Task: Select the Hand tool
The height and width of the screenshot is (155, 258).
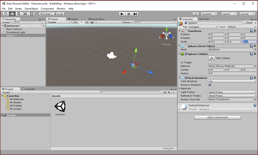Action: point(6,14)
